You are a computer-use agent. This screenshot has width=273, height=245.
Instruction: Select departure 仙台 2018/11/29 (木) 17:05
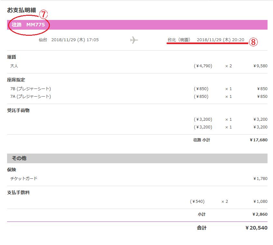(68, 40)
